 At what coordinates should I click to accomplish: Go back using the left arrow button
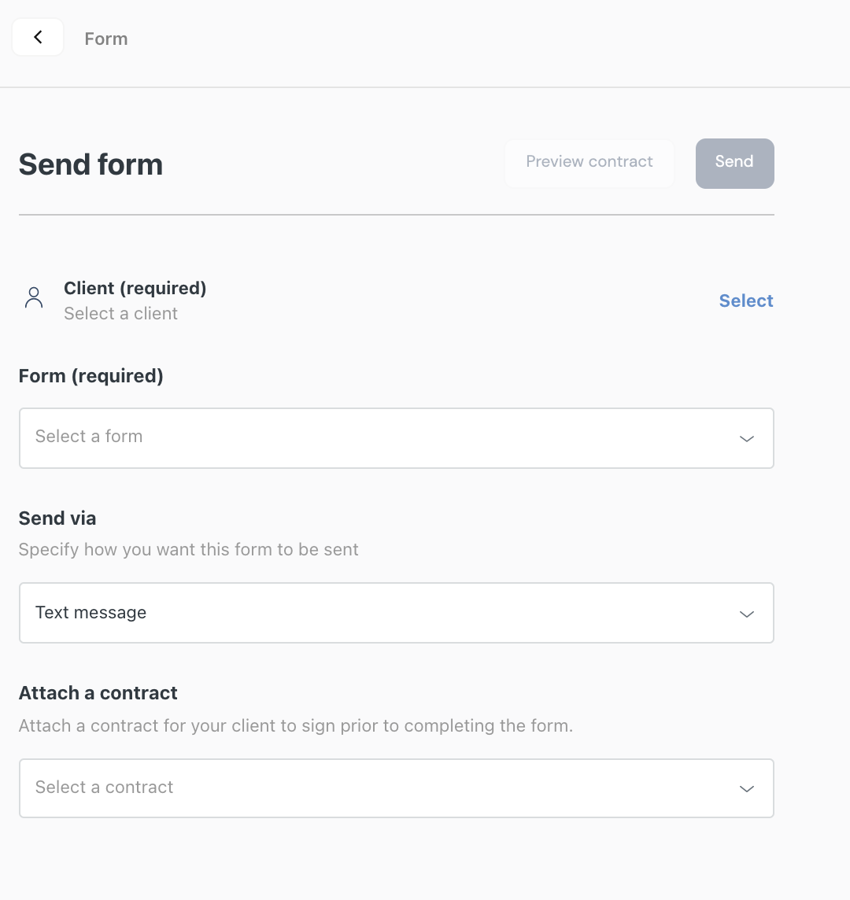point(38,37)
